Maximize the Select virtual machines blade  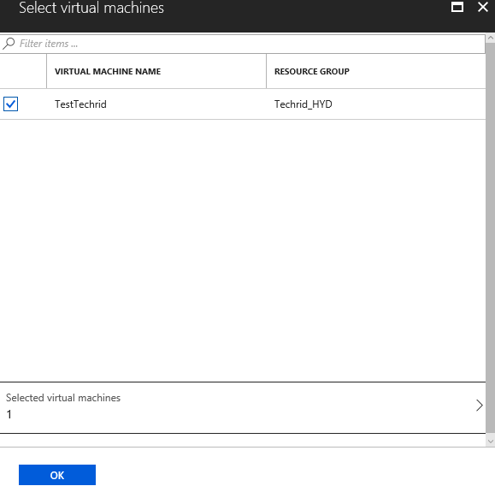tap(457, 7)
